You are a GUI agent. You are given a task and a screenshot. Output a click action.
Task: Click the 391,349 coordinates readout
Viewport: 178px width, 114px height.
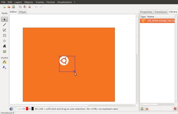pos(39,109)
